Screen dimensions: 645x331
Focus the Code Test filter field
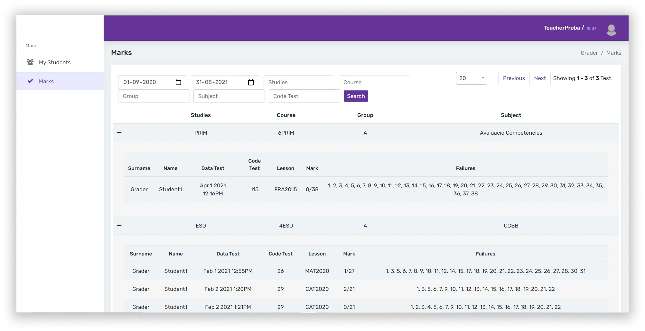click(304, 96)
